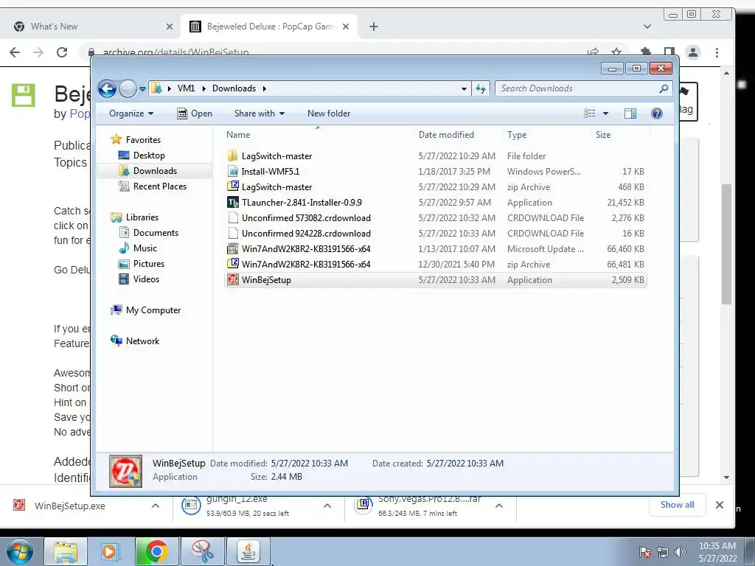Select the Win7AndW2K8R2 zip archive icon
Viewport: 755px width, 566px height.
[x=232, y=265]
